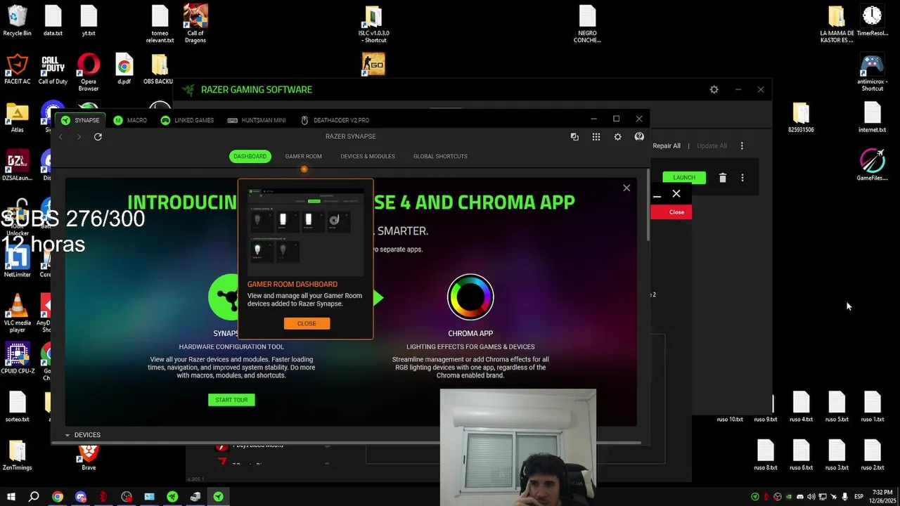This screenshot has height=506, width=900.
Task: Click the green Launch button
Action: coord(684,177)
